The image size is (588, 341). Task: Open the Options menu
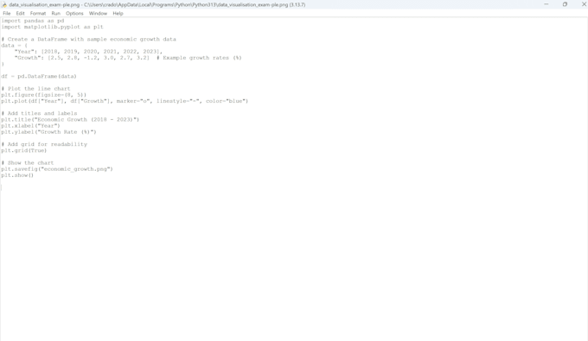pos(74,14)
